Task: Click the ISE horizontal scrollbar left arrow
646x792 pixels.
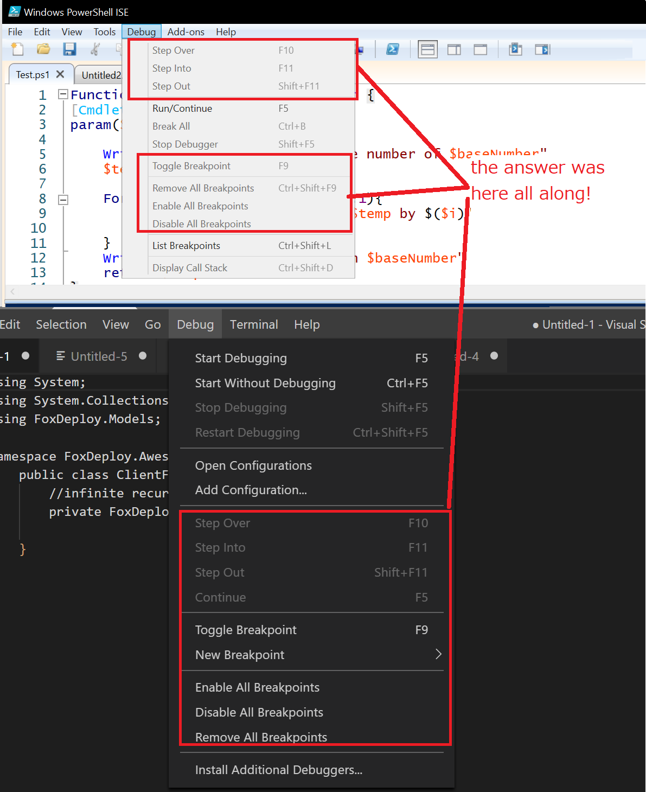Action: point(12,292)
